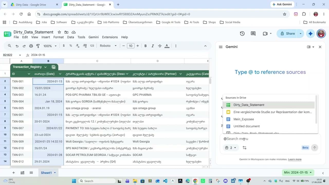Format selection as percent
The width and height of the screenshot is (329, 185).
(x=71, y=46)
